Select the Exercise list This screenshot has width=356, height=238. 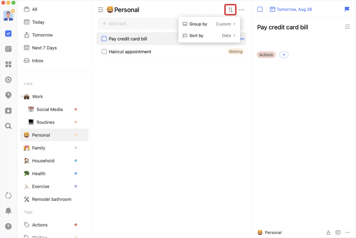(54, 186)
